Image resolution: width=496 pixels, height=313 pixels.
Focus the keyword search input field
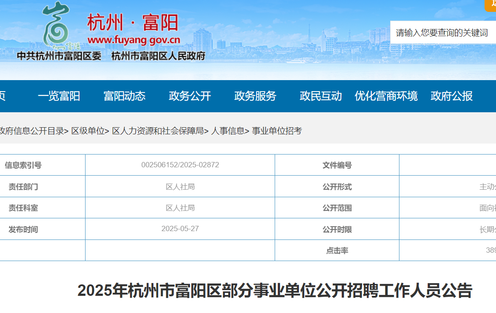(443, 32)
